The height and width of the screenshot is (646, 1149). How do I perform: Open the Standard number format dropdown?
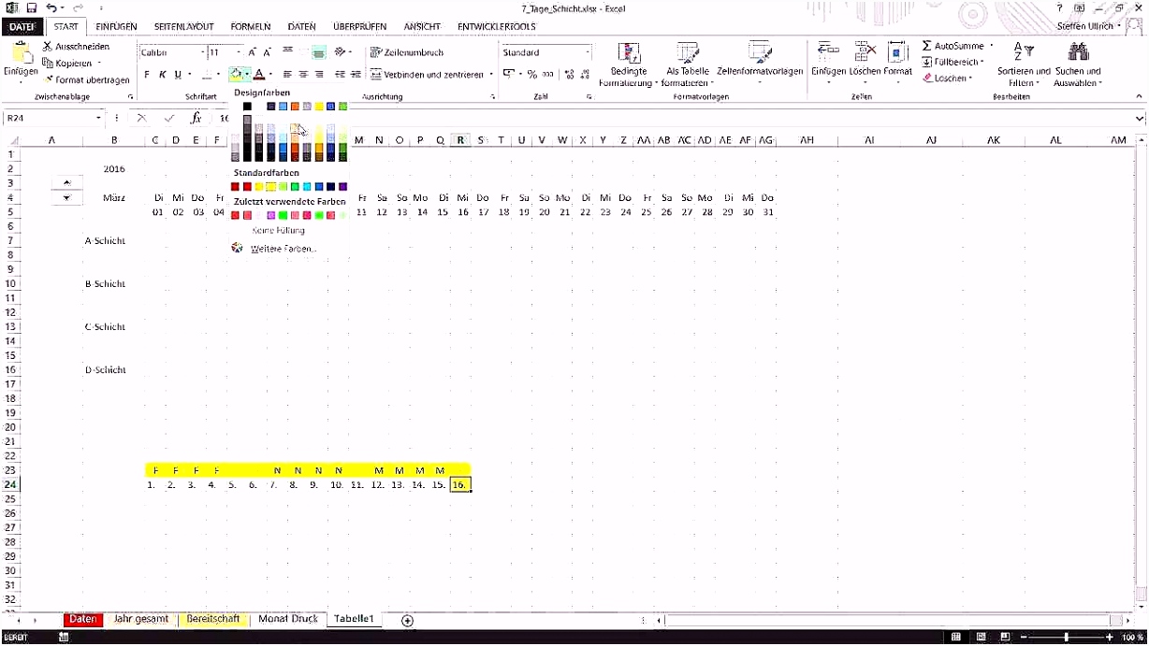pos(588,53)
